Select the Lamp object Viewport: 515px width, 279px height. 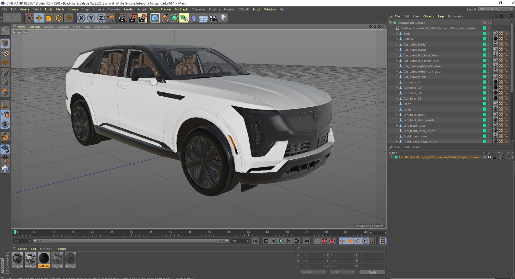click(407, 109)
